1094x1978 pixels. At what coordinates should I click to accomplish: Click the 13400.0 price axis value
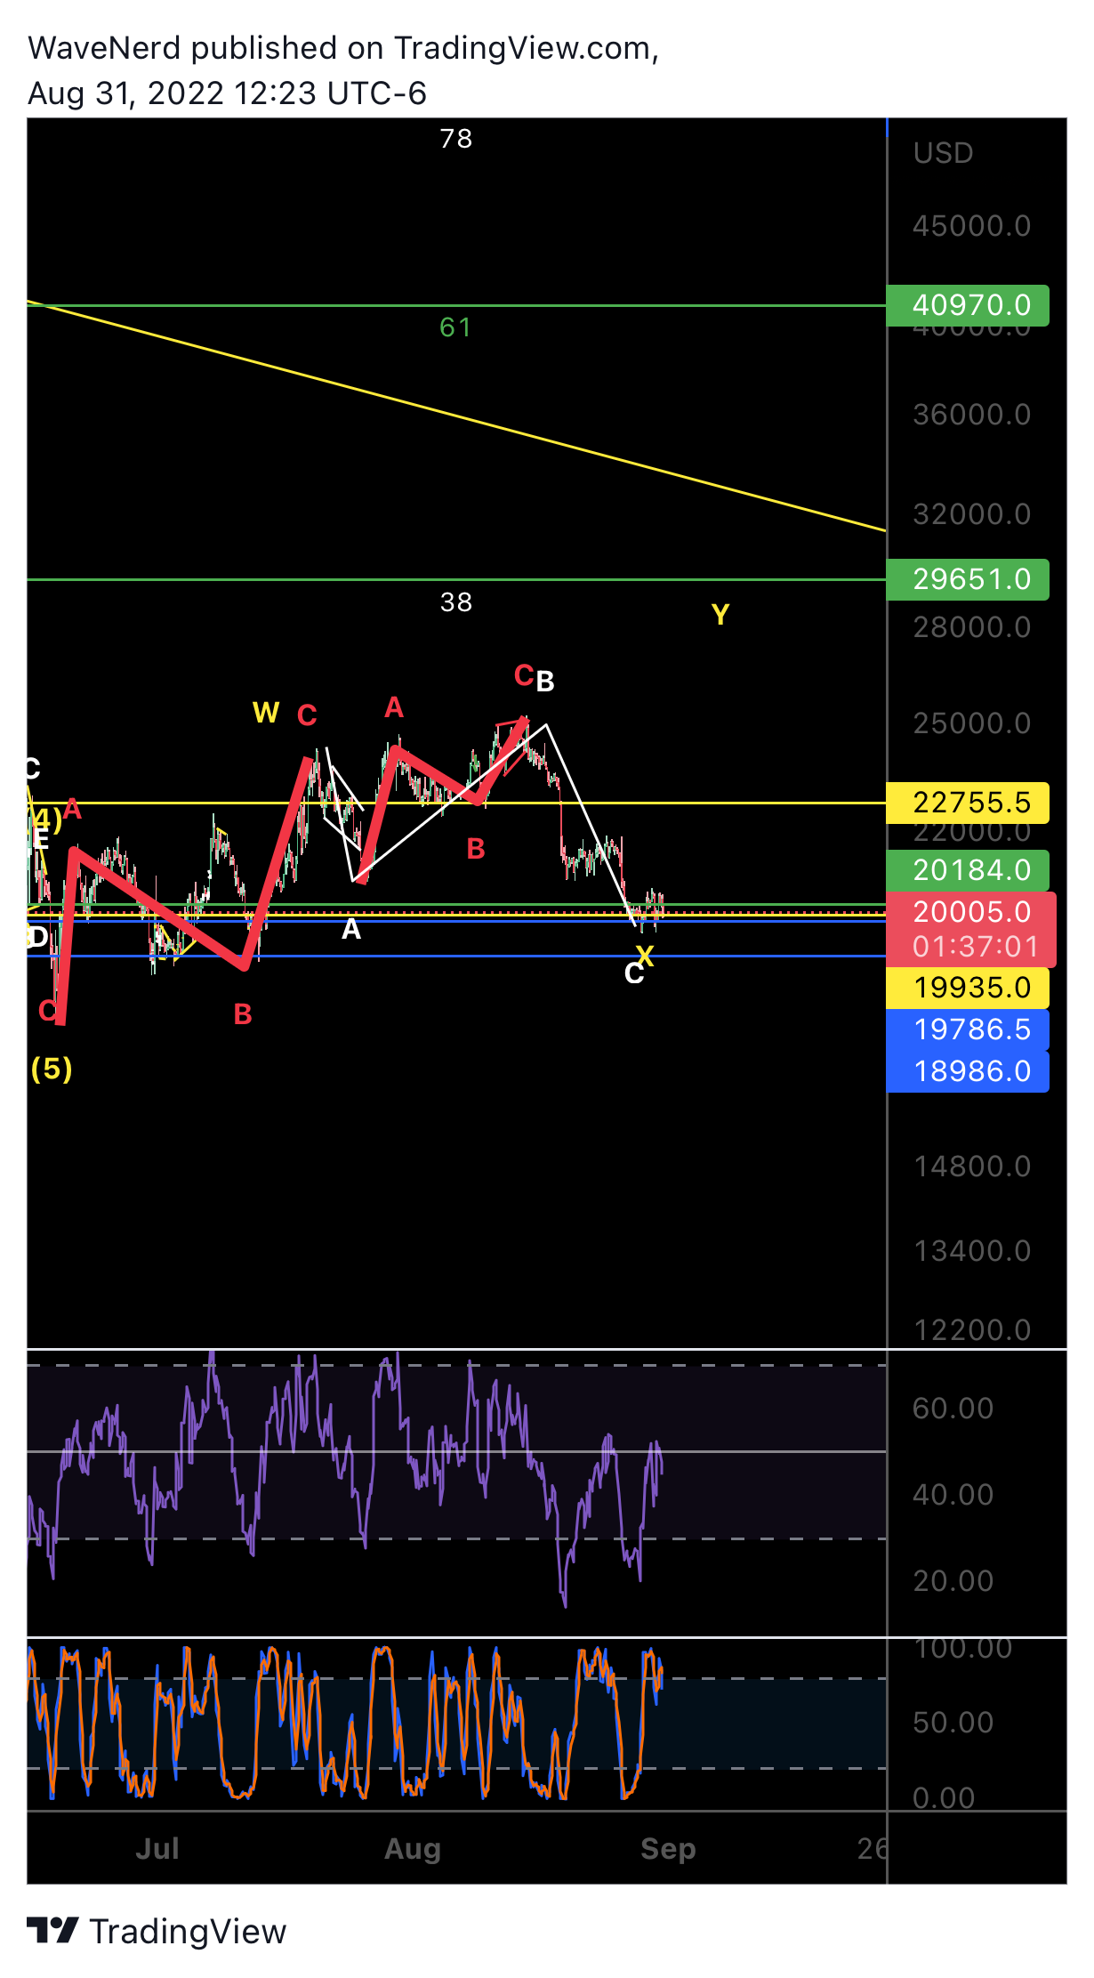tap(971, 1251)
